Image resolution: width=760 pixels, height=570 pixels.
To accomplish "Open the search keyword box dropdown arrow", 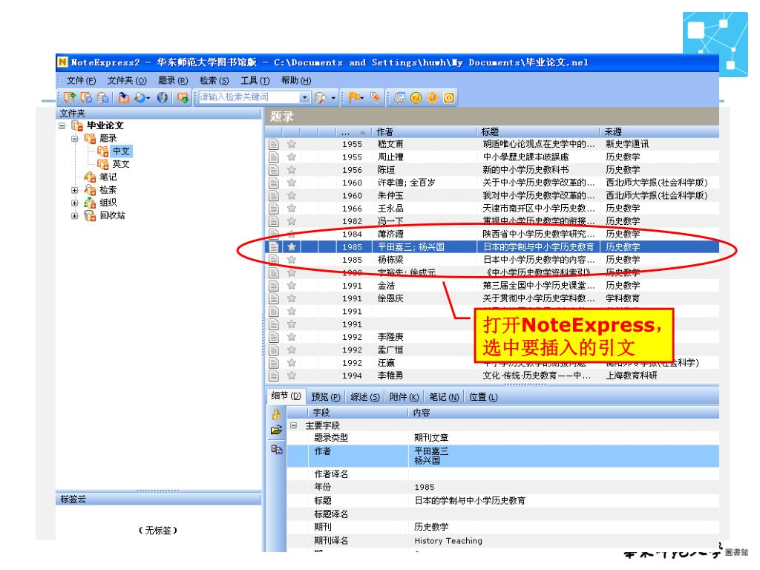I will point(305,97).
